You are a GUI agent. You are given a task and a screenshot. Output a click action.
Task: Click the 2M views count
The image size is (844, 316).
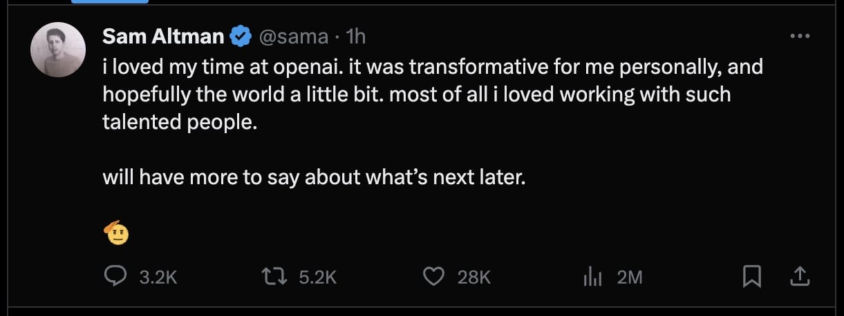coord(629,277)
